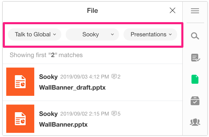This screenshot has width=209, height=137.
Task: Close the File panel
Action: 172,10
